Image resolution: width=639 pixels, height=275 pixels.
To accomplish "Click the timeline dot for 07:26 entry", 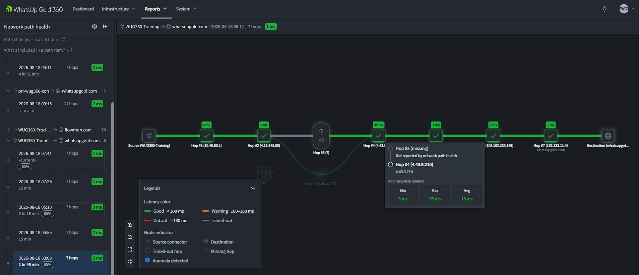I will click(8, 187).
